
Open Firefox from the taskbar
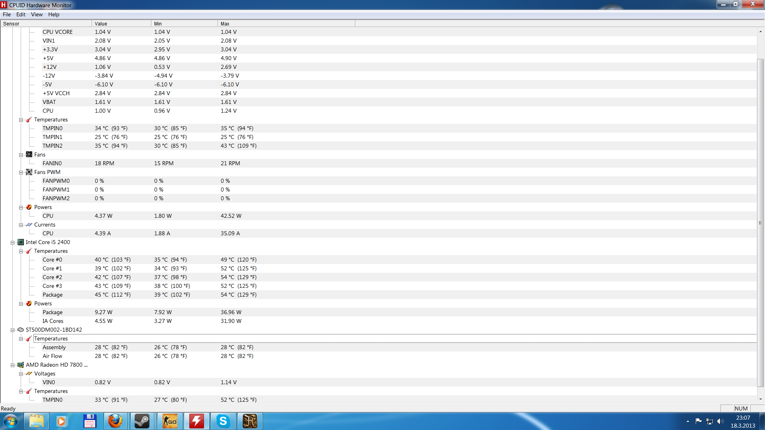(115, 421)
